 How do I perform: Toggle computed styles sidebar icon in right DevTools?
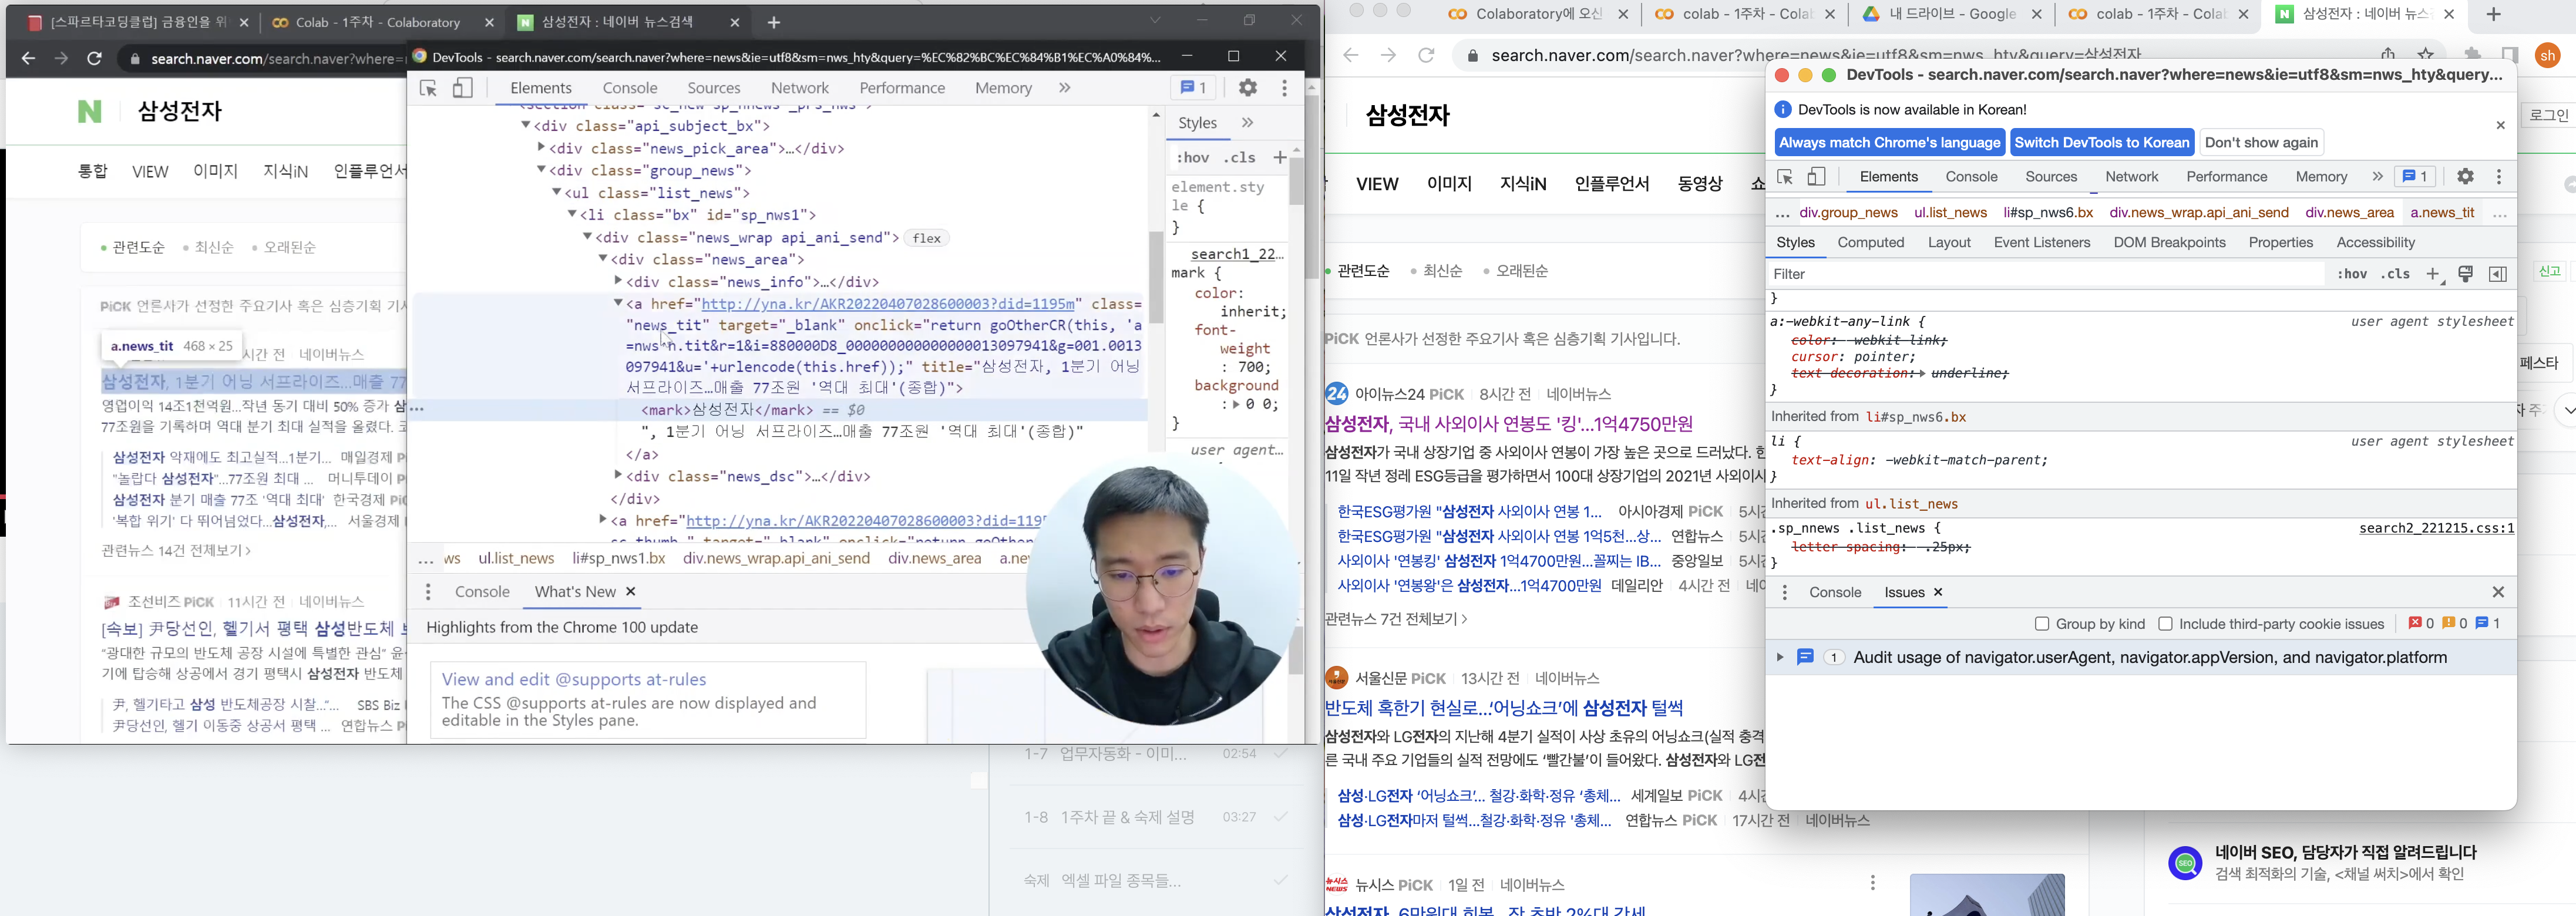coord(2497,274)
